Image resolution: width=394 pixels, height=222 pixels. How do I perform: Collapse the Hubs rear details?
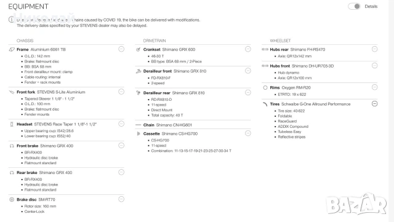click(x=375, y=49)
